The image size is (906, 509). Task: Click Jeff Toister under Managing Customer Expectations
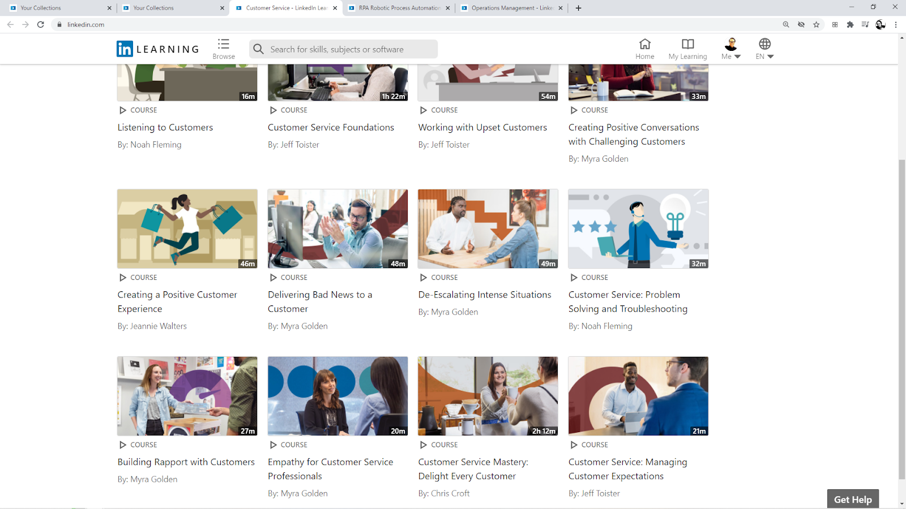pos(601,494)
